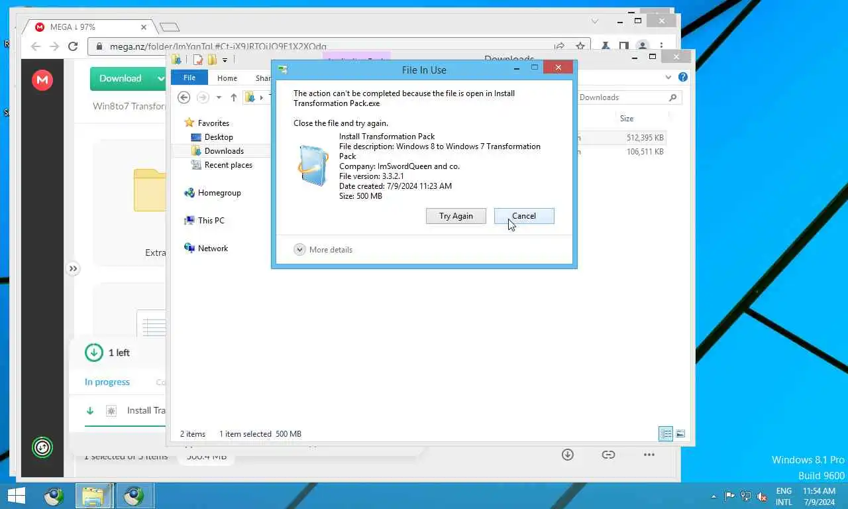Viewport: 848px width, 509px height.
Task: Reload the MEGA page
Action: pos(74,46)
